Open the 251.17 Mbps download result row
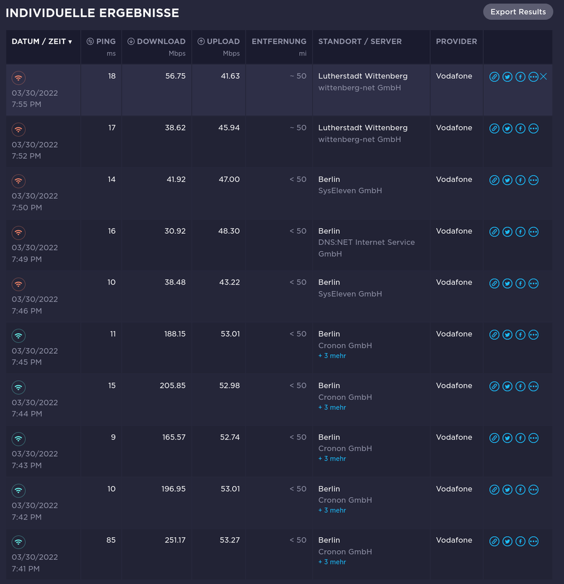Screen dimensions: 564x584 [171, 540]
